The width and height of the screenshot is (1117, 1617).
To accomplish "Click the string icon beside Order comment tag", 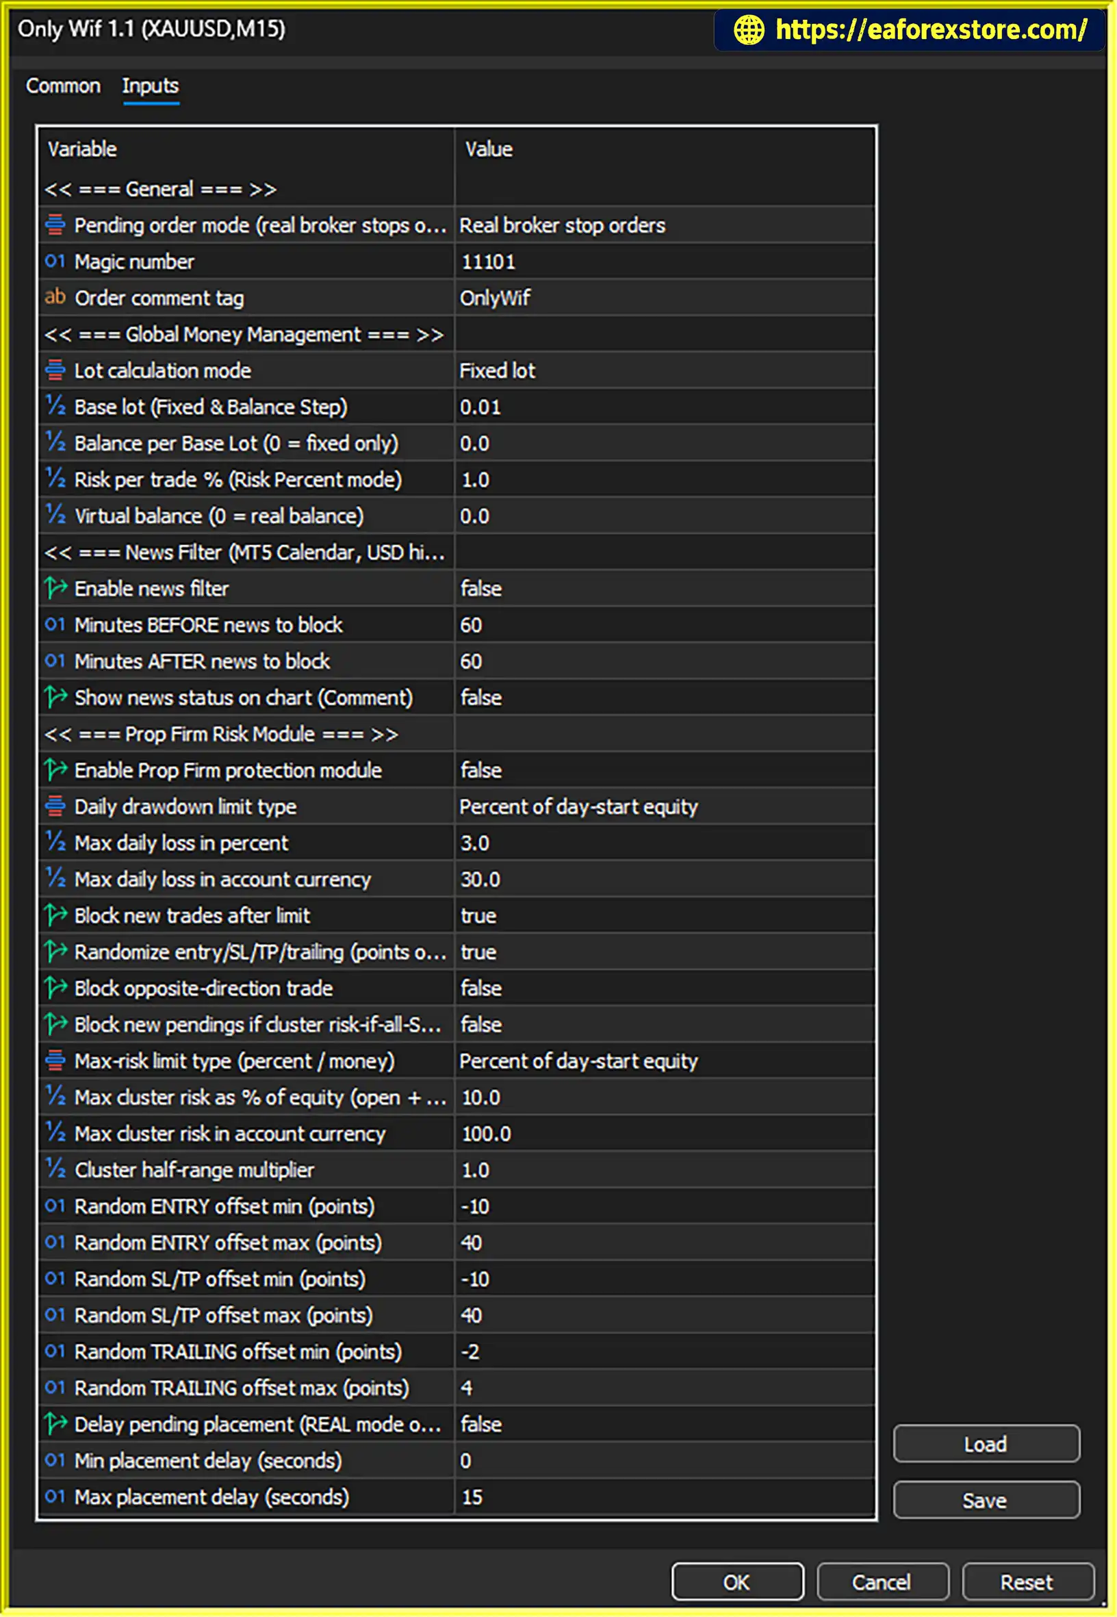I will 55,297.
